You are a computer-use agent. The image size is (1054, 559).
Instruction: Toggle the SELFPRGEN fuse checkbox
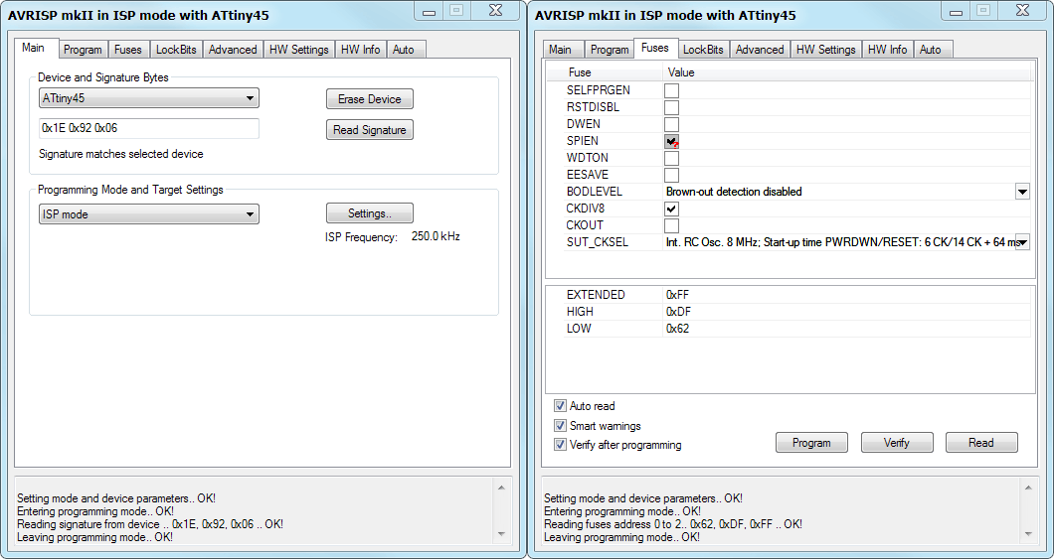coord(671,90)
